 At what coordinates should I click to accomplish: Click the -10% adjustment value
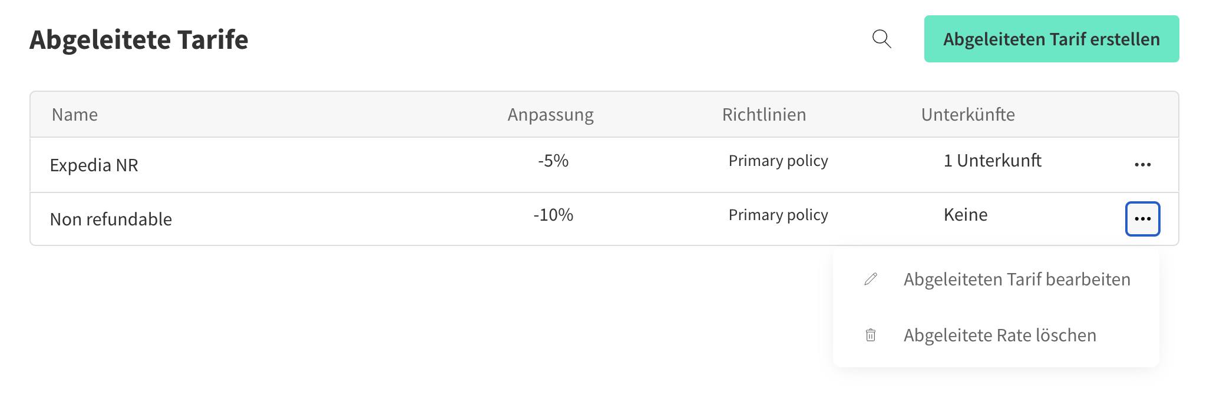pos(553,215)
